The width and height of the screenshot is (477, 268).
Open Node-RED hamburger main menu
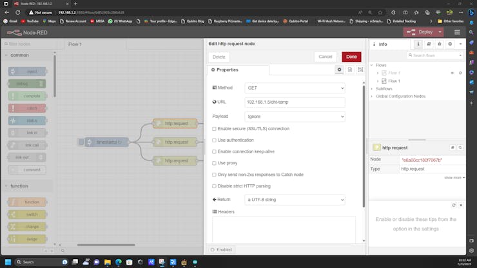tap(457, 32)
